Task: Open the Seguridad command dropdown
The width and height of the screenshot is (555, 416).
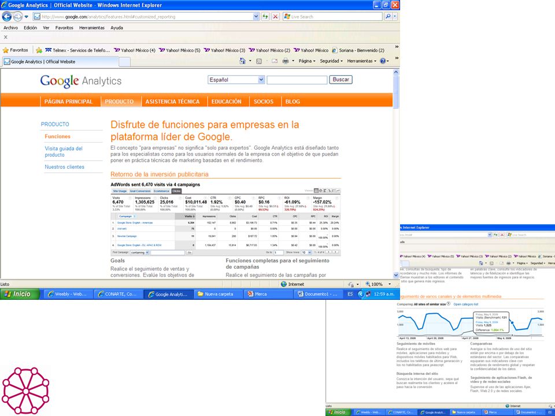Action: pyautogui.click(x=331, y=61)
